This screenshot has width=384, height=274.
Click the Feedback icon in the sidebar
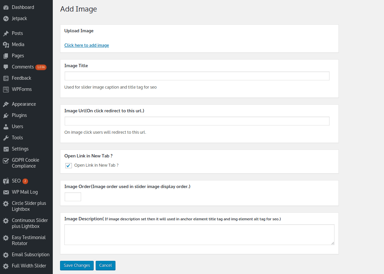pyautogui.click(x=6, y=78)
